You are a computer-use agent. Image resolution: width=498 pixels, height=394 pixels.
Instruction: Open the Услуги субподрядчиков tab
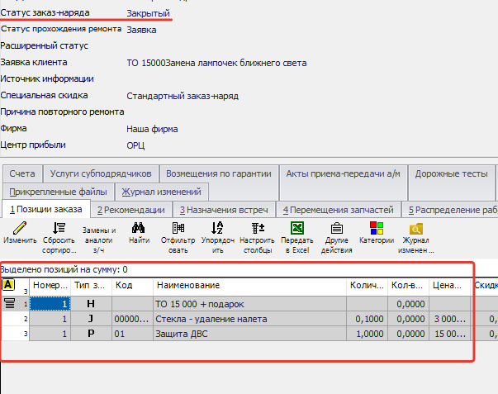(x=100, y=174)
